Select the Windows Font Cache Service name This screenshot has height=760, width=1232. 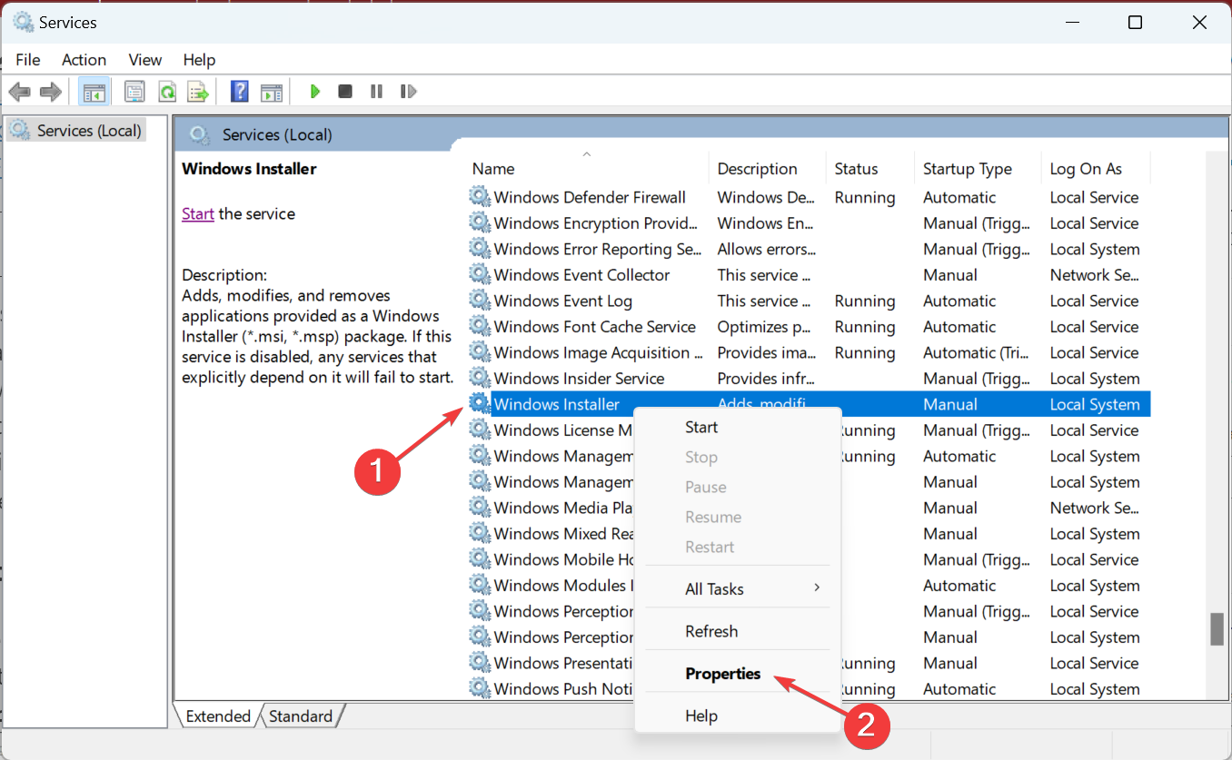tap(594, 327)
